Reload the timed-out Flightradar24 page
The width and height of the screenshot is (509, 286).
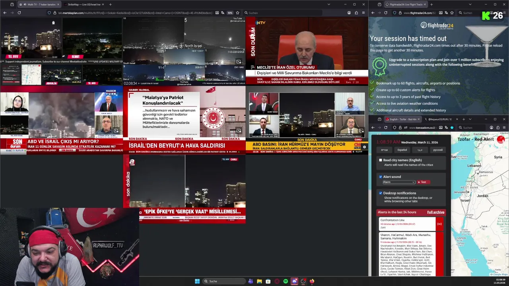(x=386, y=13)
